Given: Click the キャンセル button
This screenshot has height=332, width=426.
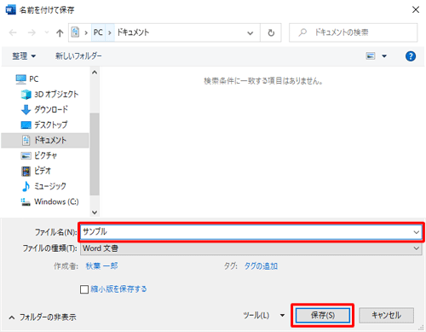Looking at the screenshot, I should point(386,315).
